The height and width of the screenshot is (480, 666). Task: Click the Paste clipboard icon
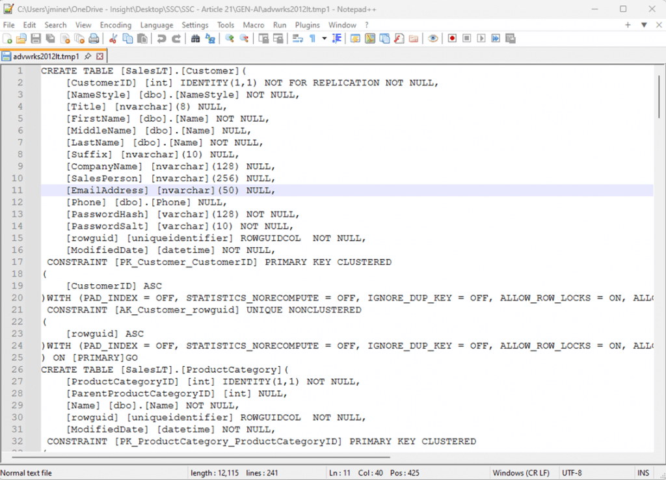pyautogui.click(x=142, y=38)
